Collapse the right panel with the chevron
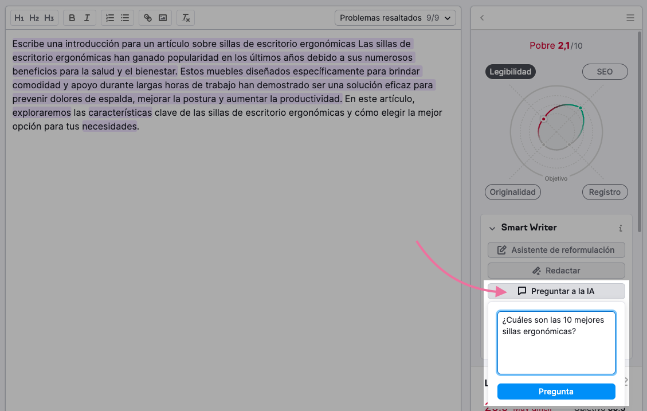 click(482, 18)
